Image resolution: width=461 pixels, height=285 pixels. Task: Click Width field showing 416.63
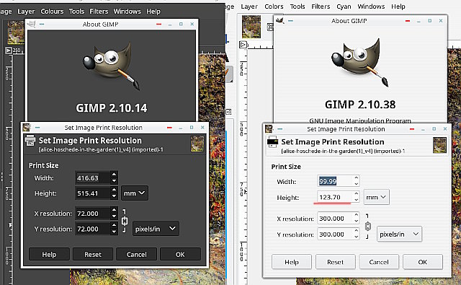pyautogui.click(x=93, y=177)
